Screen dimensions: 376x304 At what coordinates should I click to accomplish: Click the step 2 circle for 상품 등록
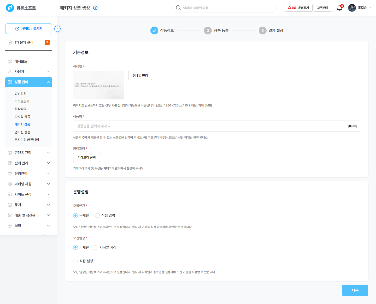208,31
